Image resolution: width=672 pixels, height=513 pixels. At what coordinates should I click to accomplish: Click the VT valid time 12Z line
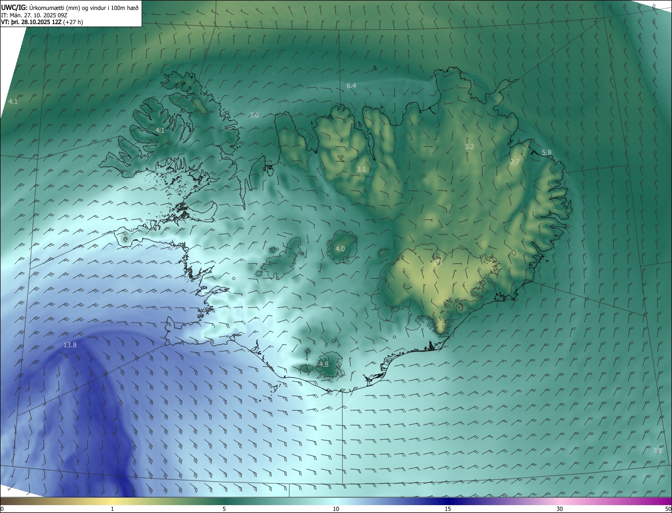coord(42,22)
